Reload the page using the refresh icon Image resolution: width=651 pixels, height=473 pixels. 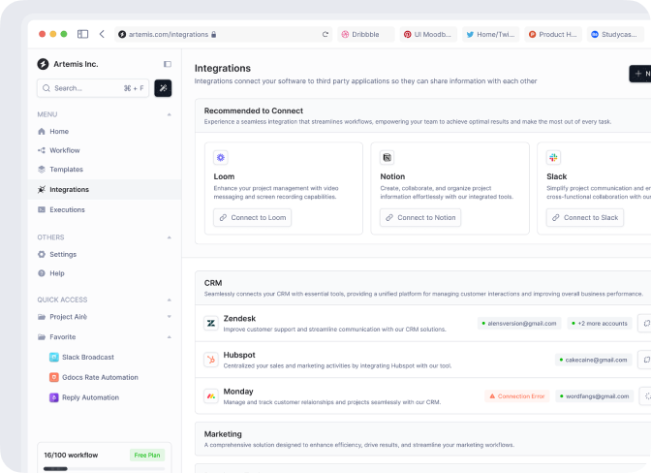pos(325,34)
